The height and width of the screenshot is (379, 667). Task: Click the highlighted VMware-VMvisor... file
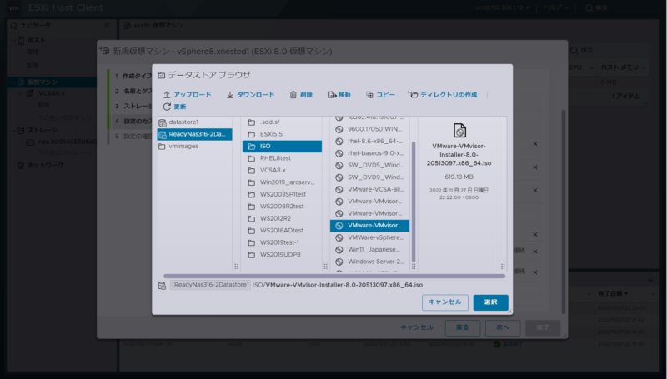point(369,226)
